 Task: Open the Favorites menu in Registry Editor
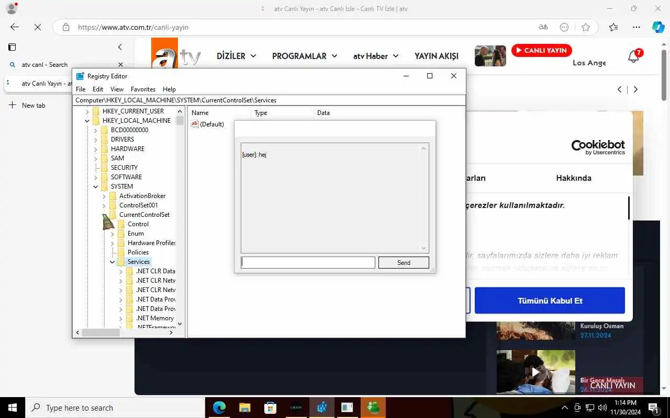pyautogui.click(x=143, y=89)
